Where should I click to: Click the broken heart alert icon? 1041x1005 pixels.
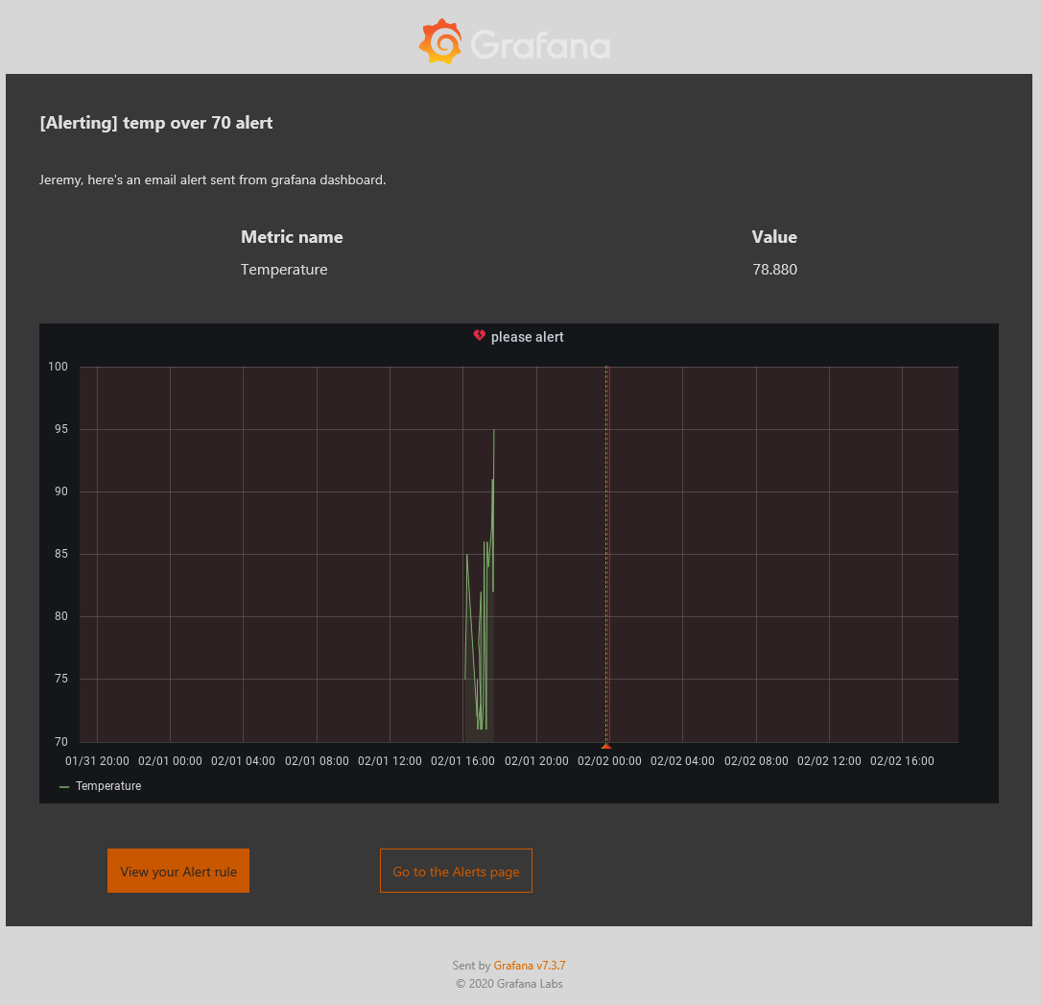pos(479,335)
